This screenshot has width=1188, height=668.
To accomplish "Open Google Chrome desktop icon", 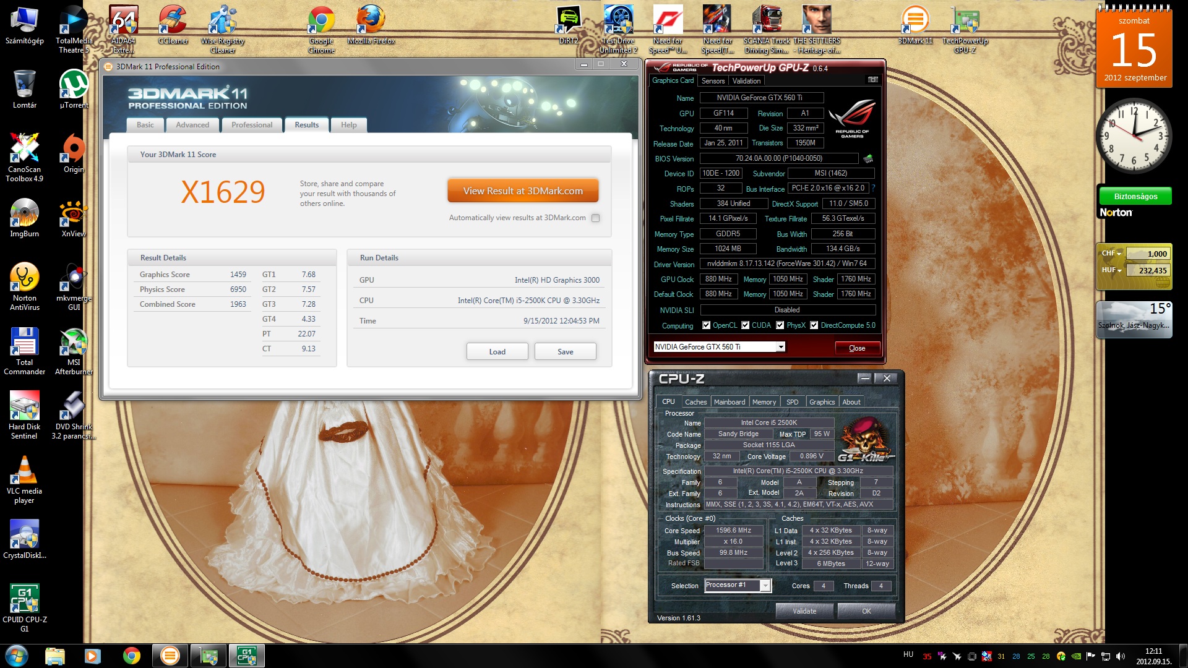I will (x=322, y=29).
